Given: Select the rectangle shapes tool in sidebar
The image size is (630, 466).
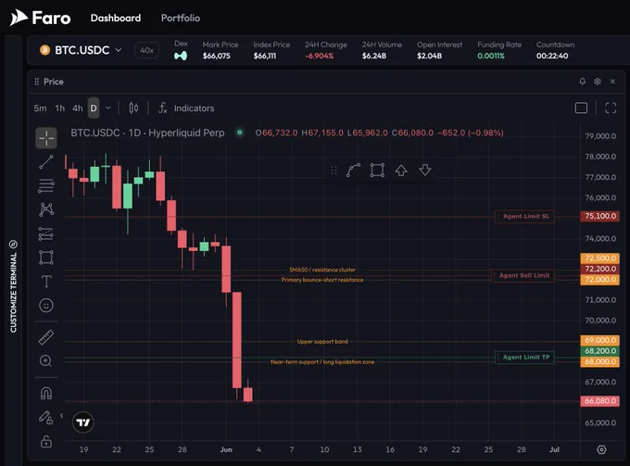Looking at the screenshot, I should coord(46,258).
